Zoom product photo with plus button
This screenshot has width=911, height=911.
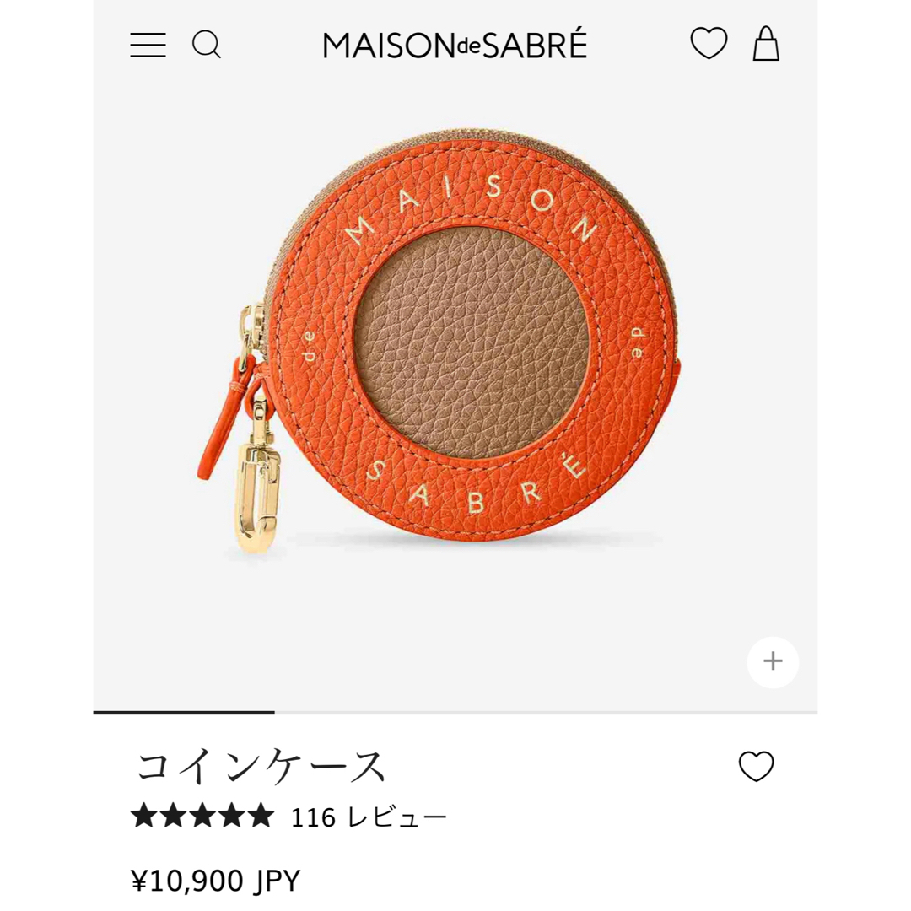(773, 662)
